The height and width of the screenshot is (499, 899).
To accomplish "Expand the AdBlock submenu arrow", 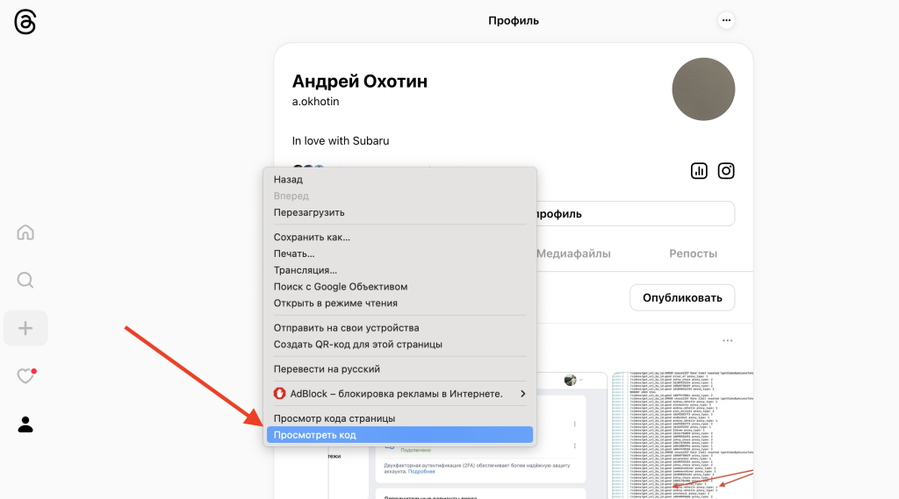I will 523,394.
